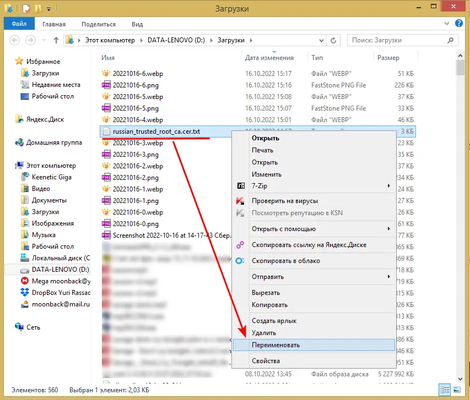Expand Отправить submenu arrow
The width and height of the screenshot is (470, 400).
tap(389, 276)
